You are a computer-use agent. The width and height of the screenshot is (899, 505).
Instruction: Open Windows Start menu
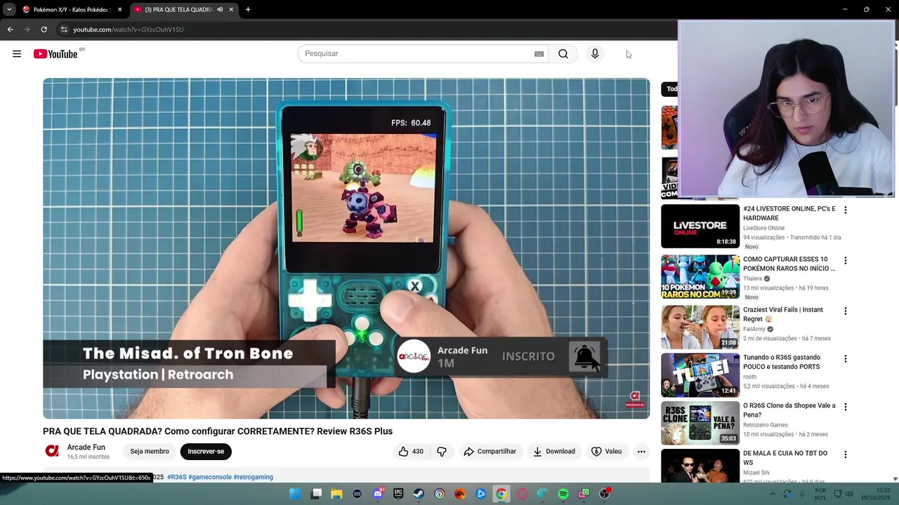296,494
